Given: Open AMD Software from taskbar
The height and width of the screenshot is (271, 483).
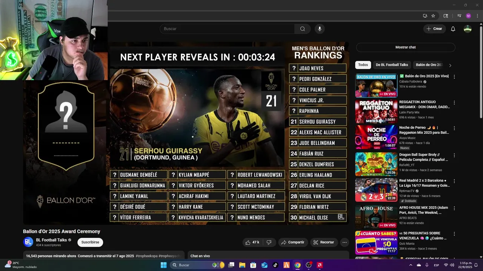Looking at the screenshot, I should (x=320, y=265).
